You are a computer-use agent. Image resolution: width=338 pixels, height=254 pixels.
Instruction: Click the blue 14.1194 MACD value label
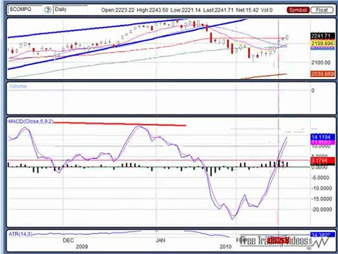323,137
